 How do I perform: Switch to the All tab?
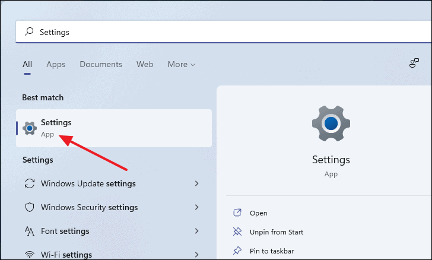pyautogui.click(x=27, y=64)
